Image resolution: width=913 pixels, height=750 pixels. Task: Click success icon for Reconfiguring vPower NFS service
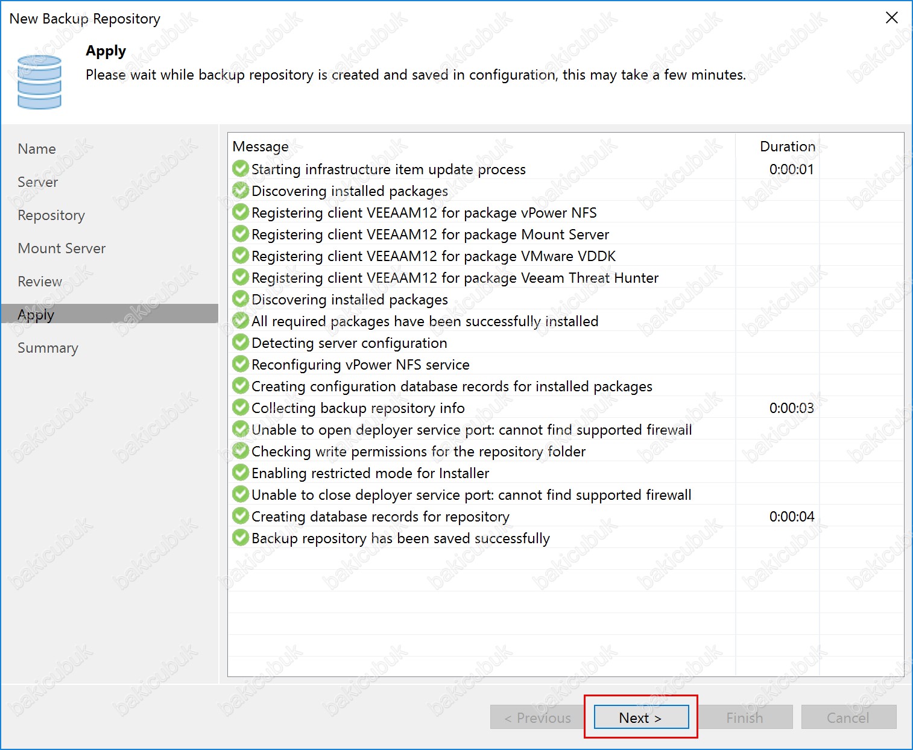241,364
